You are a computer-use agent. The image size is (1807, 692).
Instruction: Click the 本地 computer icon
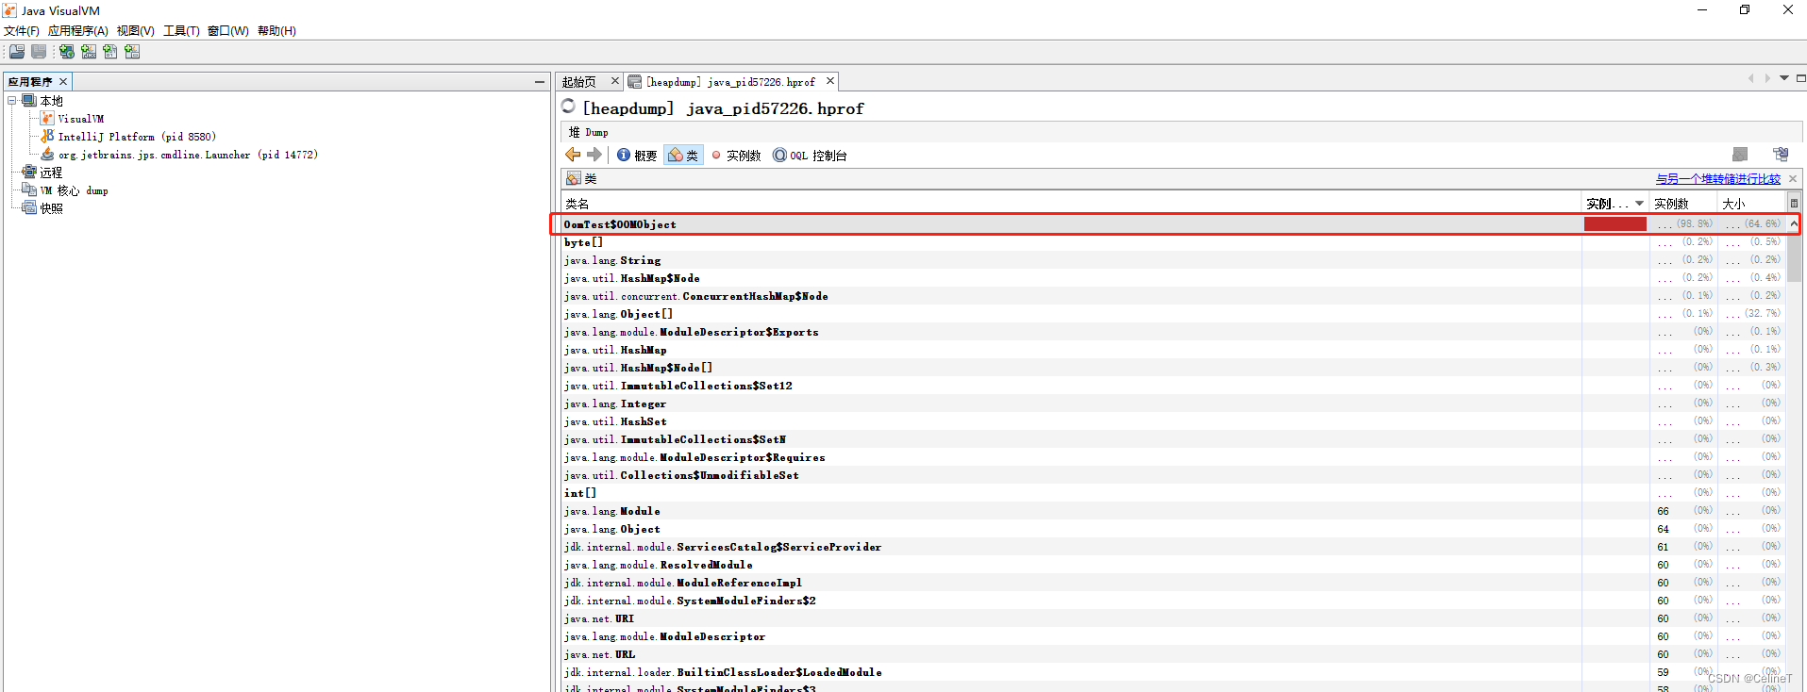click(29, 101)
